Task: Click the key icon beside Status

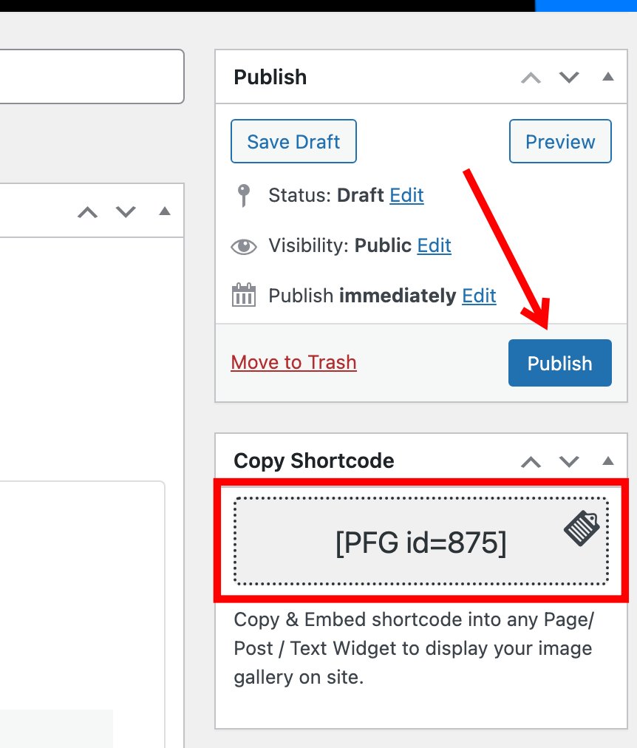Action: (x=244, y=194)
